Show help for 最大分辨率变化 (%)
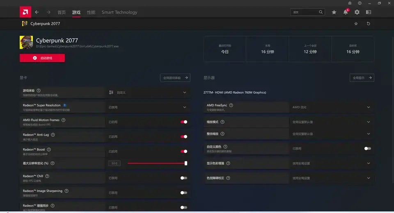Image resolution: width=394 pixels, height=213 pixels. tap(53, 163)
